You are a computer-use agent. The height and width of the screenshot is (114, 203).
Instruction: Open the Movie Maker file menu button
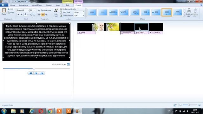click(x=4, y=5)
